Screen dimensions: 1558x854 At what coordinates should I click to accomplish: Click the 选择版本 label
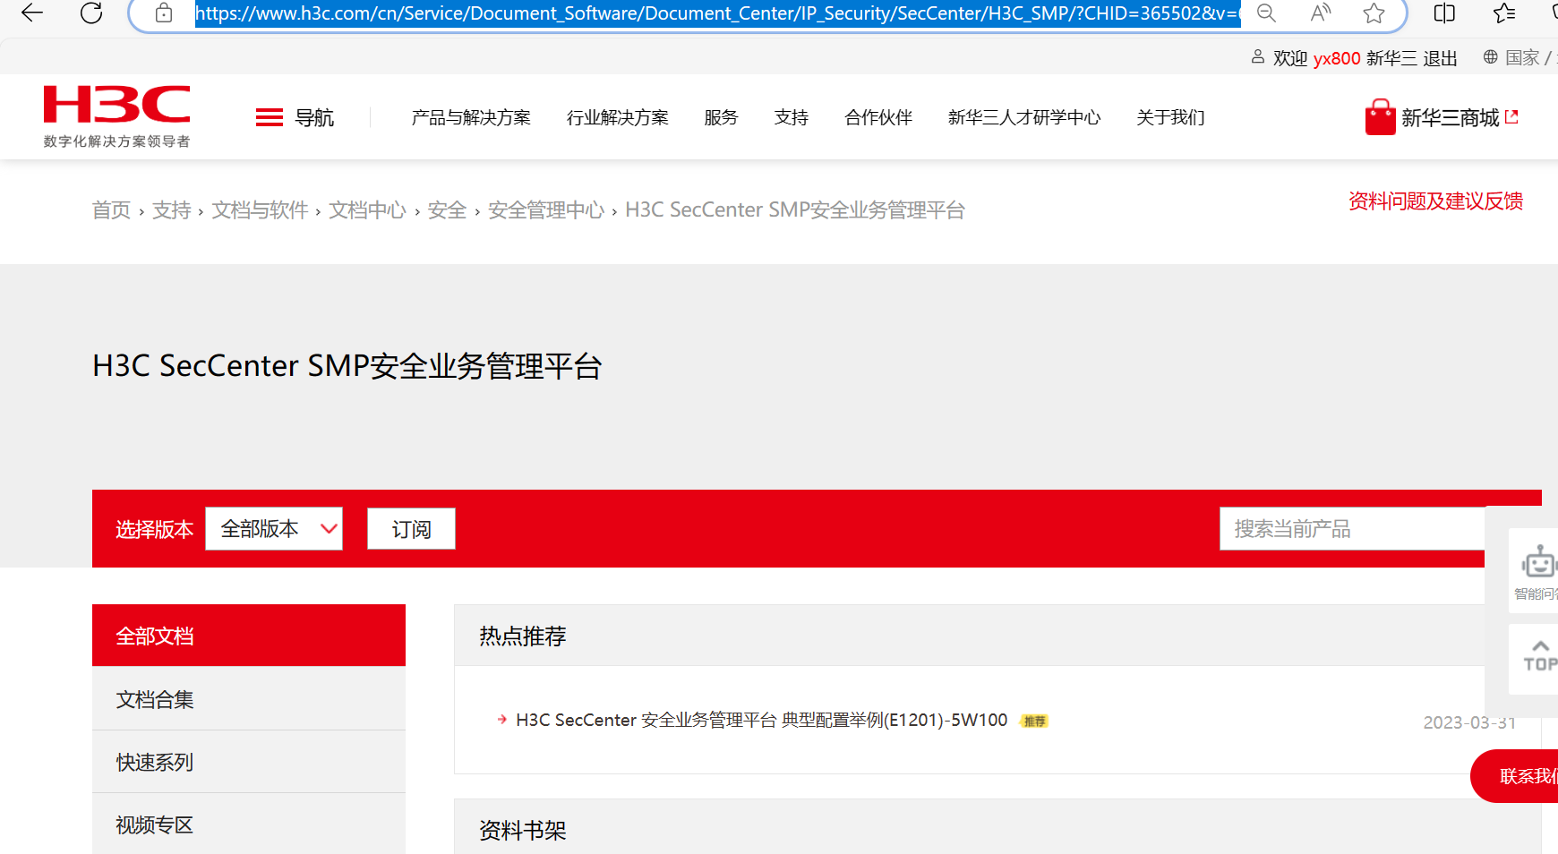(154, 529)
